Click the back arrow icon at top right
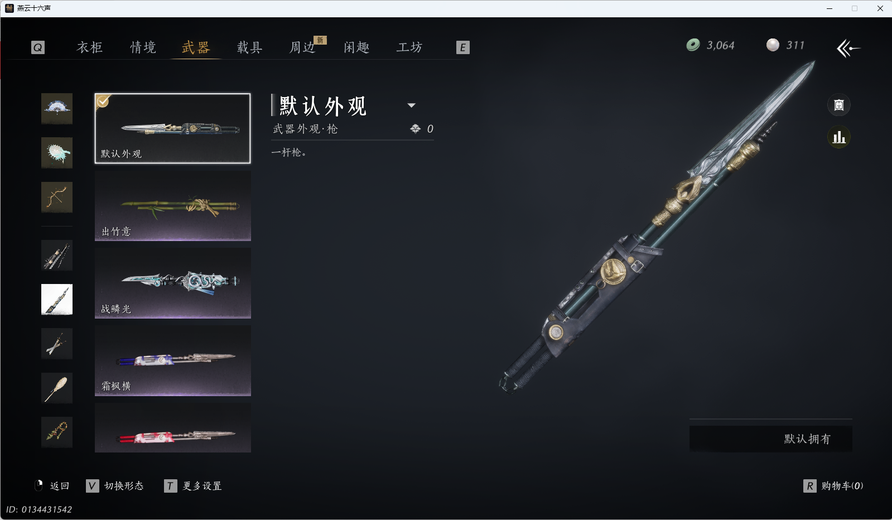The image size is (892, 520). click(x=848, y=49)
